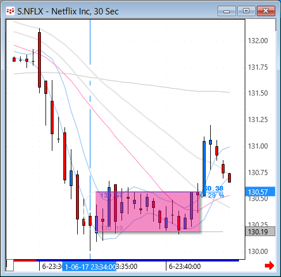Click the 0.38 price difference label
Viewport: 281px width, 277px height.
[x=214, y=188]
